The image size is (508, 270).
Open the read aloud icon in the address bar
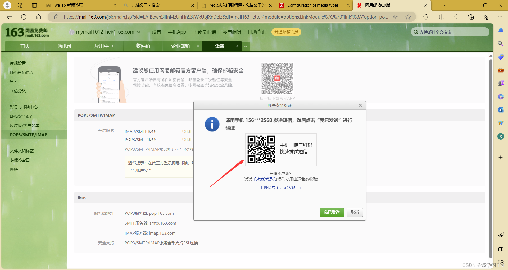[395, 17]
